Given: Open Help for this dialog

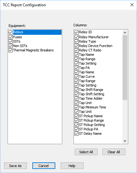Looking at the screenshot, I should click(x=72, y=166).
